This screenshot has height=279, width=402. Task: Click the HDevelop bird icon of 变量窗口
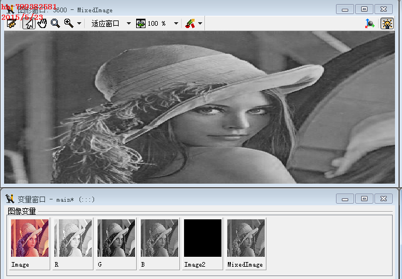10,199
